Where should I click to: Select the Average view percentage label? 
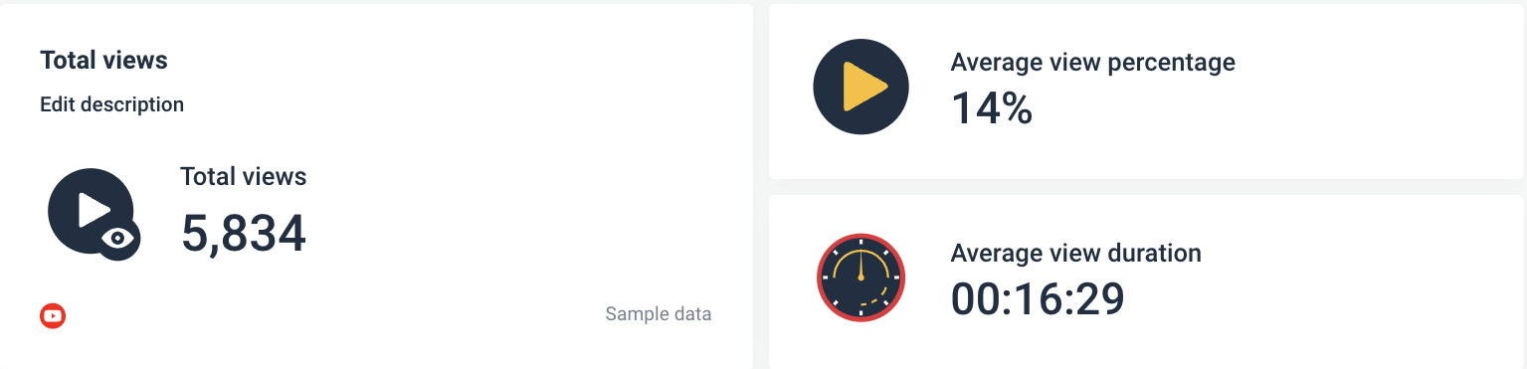pos(1093,63)
